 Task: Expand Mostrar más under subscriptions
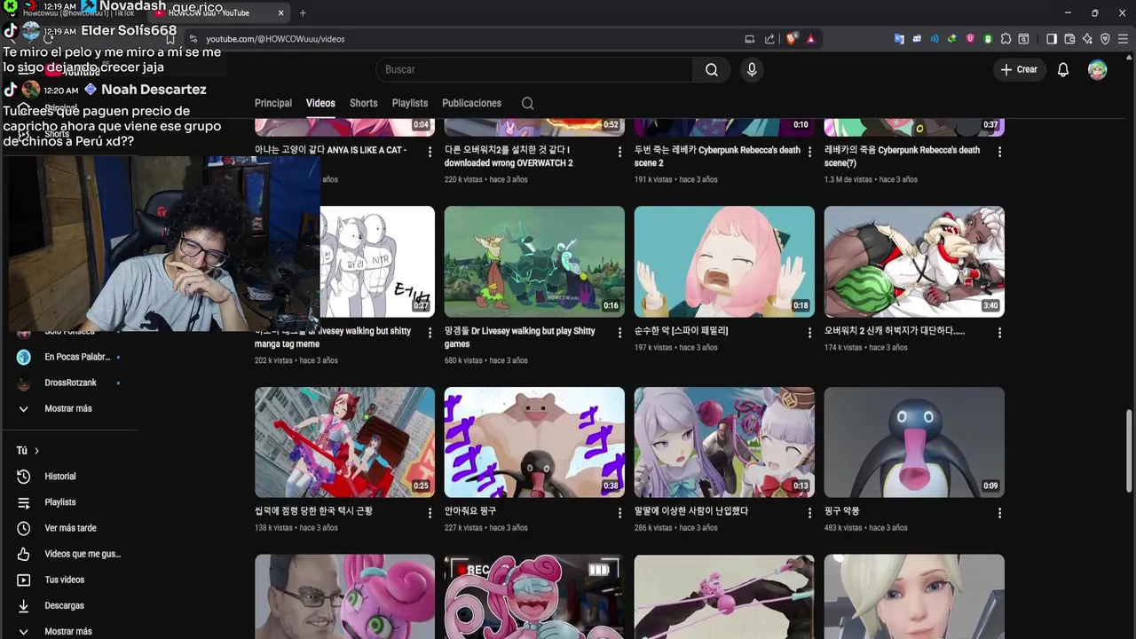click(69, 408)
